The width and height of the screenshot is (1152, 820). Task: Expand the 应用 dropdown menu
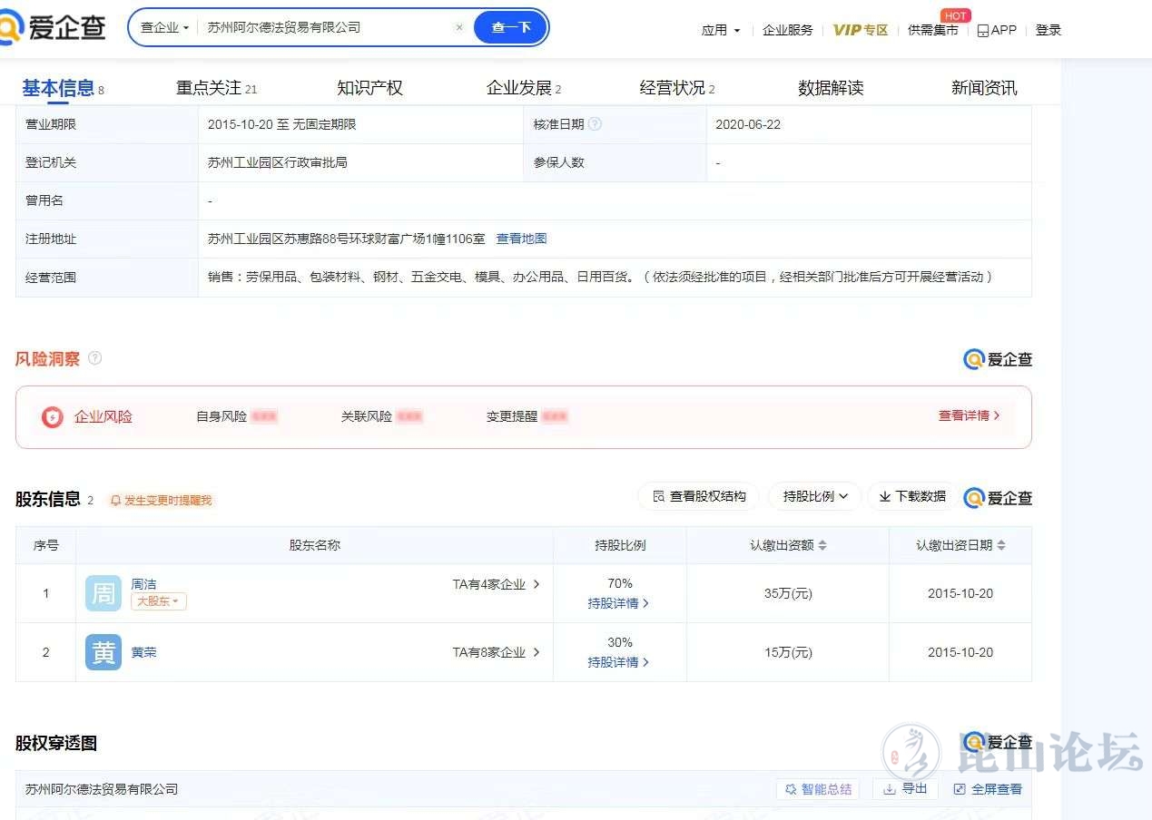721,30
